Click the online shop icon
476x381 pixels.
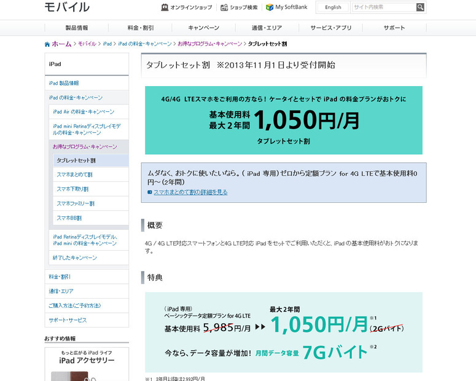point(165,7)
